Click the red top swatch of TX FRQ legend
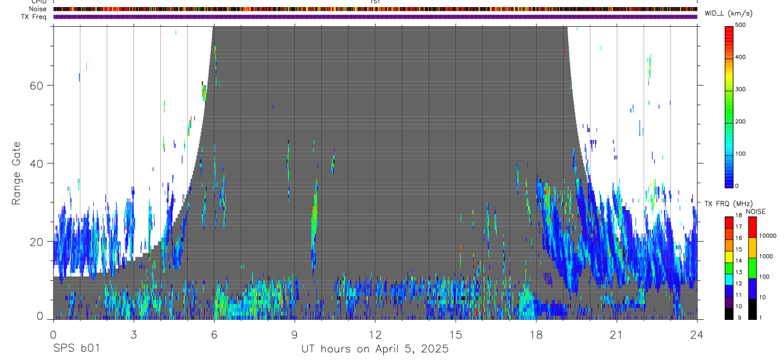The height and width of the screenshot is (362, 784). (729, 222)
